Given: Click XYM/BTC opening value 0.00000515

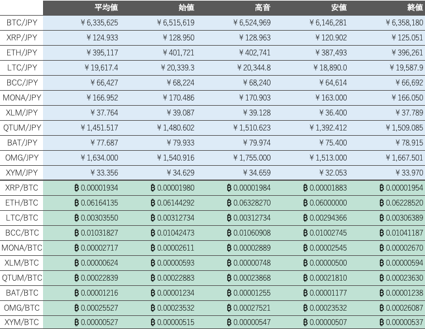Looking at the screenshot, I should 173,322.
